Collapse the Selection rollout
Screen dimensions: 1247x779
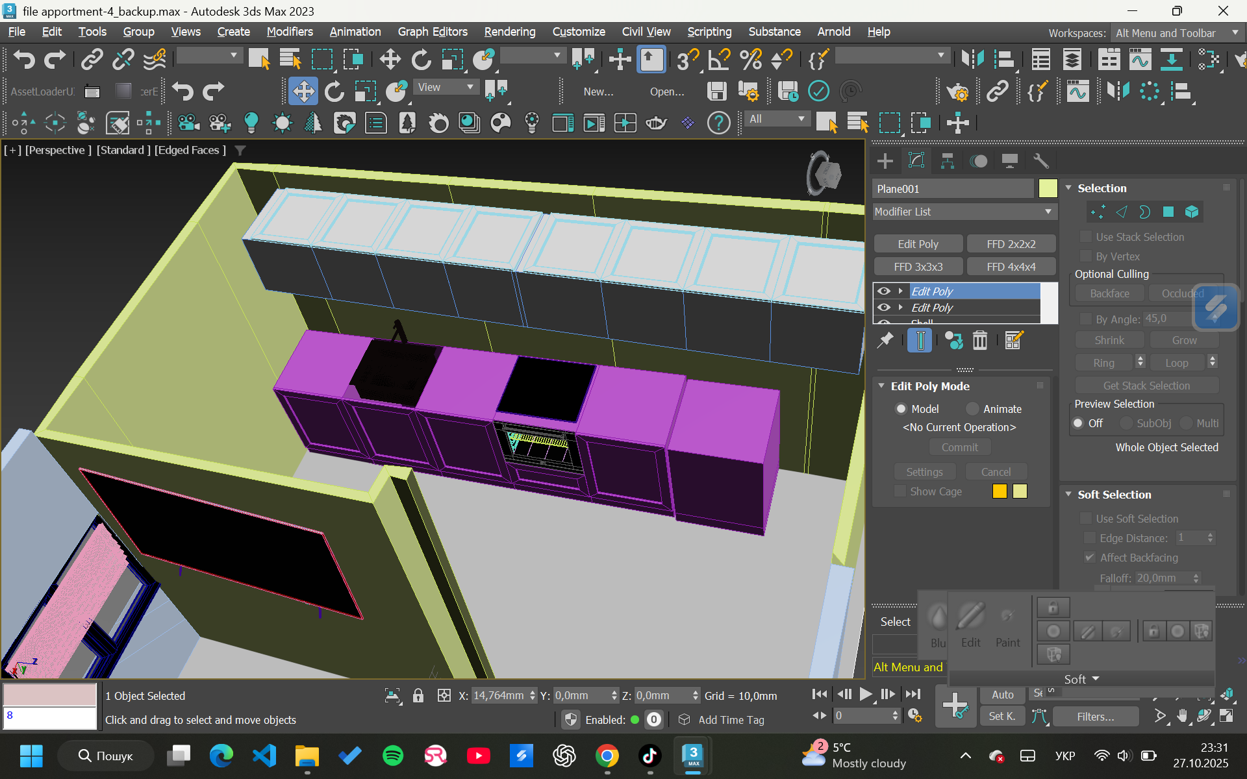[1068, 188]
